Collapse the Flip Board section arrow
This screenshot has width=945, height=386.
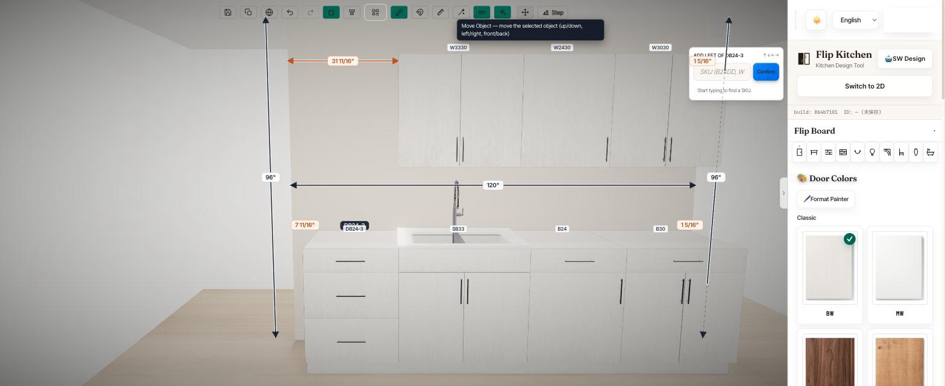934,131
